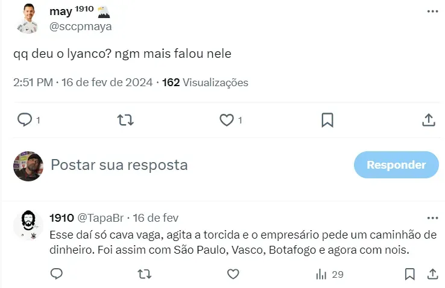Repost the main tweet by may
Viewport: 445px width, 288px height.
point(125,120)
